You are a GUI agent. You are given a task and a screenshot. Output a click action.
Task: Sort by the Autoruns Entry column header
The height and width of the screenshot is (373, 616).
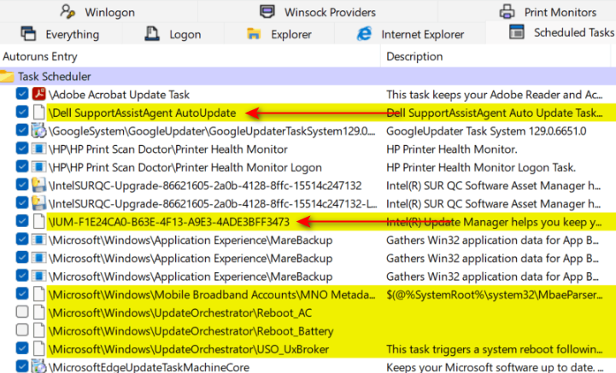pos(191,56)
